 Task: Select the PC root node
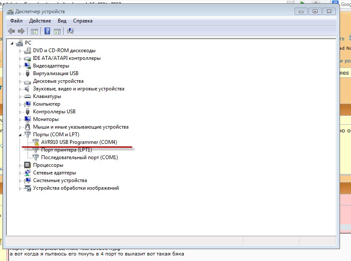pos(28,43)
